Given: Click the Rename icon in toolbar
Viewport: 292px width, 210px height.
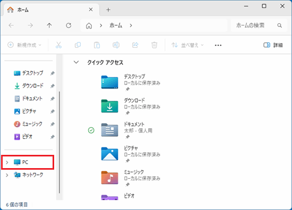Looking at the screenshot, I should 116,45.
